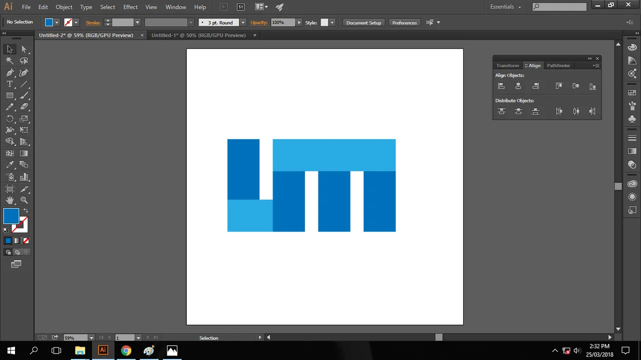Swap fill and stroke colors arrow
Image resolution: width=641 pixels, height=360 pixels.
pos(26,210)
